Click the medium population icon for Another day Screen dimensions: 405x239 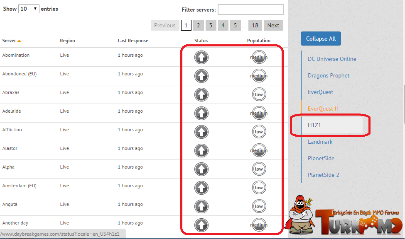tap(259, 225)
